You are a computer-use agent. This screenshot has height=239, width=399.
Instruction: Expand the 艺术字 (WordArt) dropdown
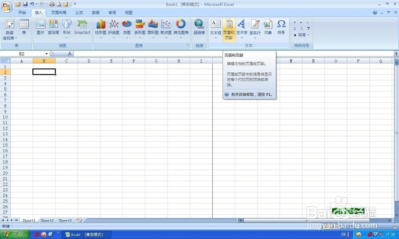(242, 38)
